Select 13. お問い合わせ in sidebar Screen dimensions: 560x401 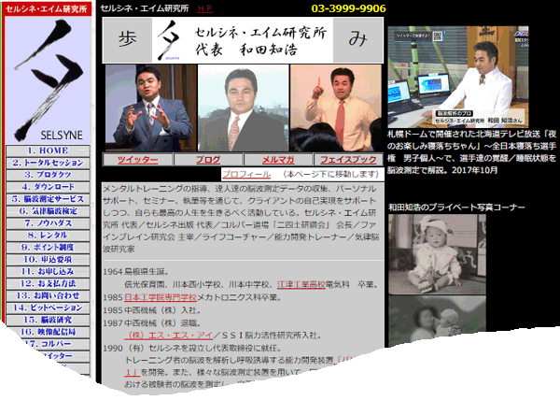click(x=48, y=295)
